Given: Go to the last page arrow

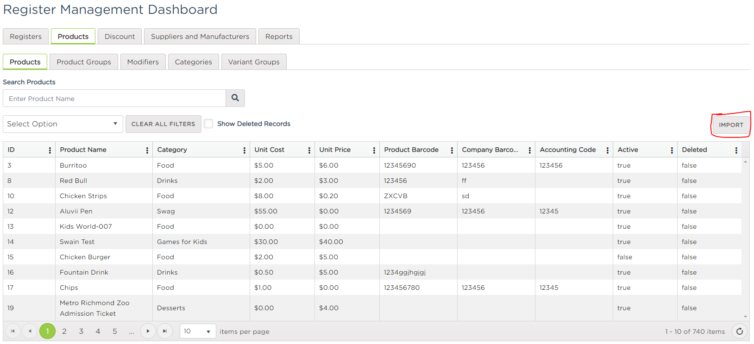Looking at the screenshot, I should 165,331.
